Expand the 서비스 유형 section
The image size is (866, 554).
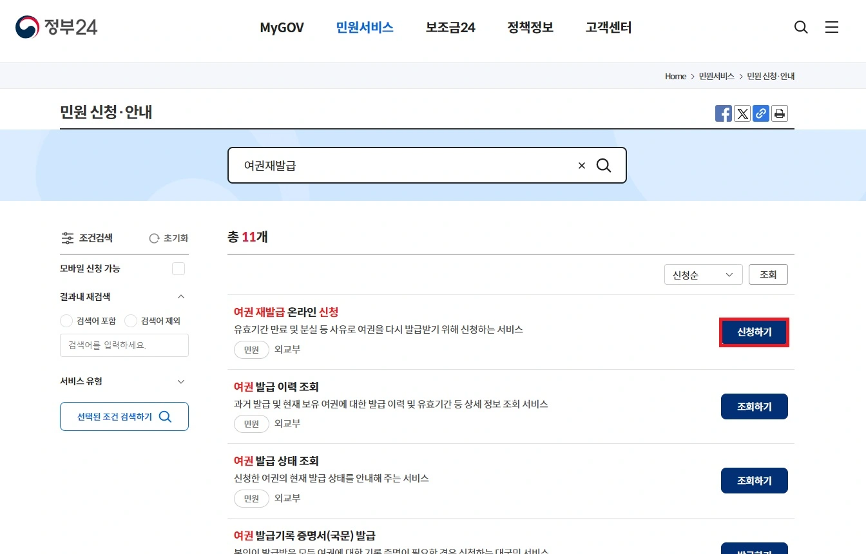(x=181, y=381)
